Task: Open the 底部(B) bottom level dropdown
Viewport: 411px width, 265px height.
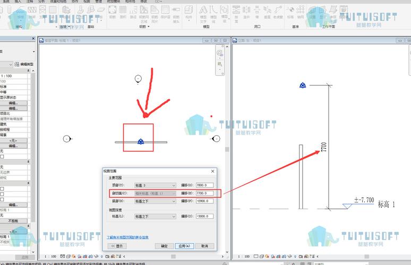Action: [155, 201]
